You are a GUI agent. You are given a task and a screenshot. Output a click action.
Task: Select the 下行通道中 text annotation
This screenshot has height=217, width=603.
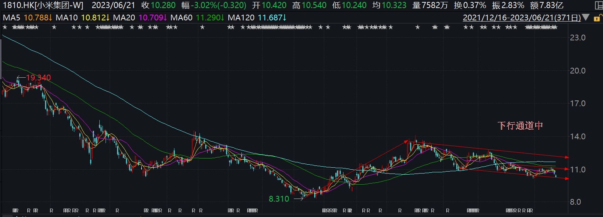520,126
